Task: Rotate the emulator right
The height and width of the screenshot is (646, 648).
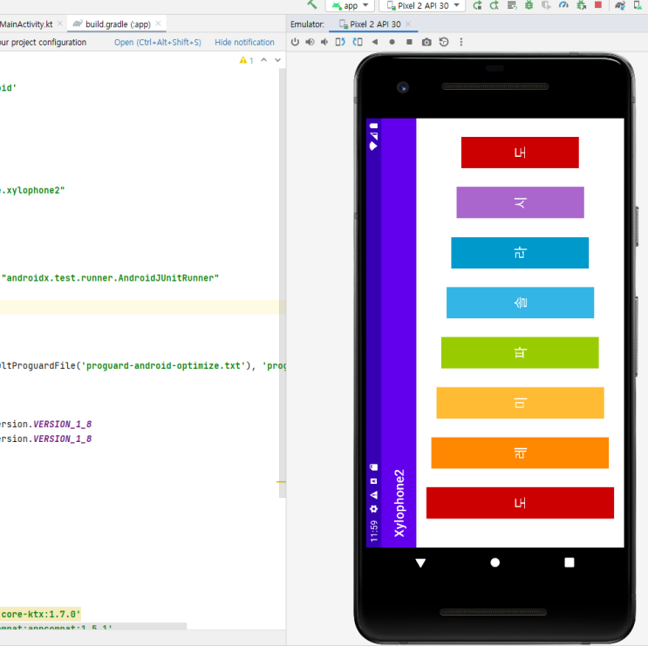Action: [x=358, y=42]
